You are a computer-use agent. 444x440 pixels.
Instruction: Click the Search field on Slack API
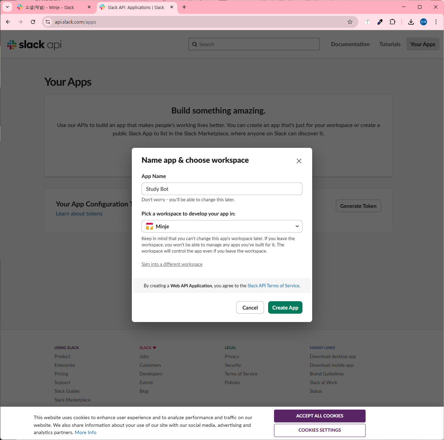click(x=254, y=44)
